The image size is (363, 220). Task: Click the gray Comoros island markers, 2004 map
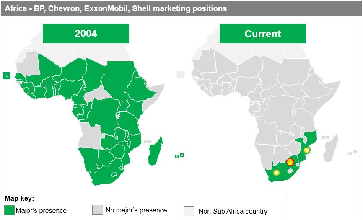[148, 141]
